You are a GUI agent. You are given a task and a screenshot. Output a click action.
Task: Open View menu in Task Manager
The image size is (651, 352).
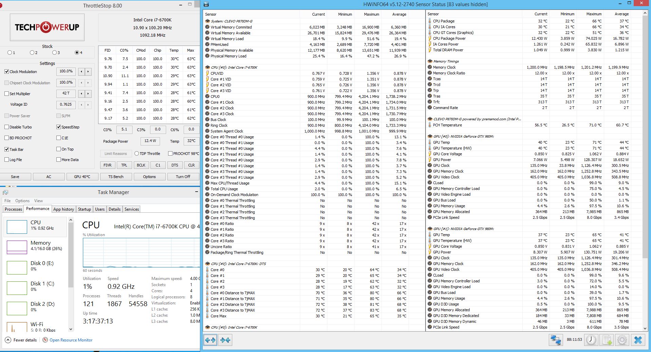(38, 201)
